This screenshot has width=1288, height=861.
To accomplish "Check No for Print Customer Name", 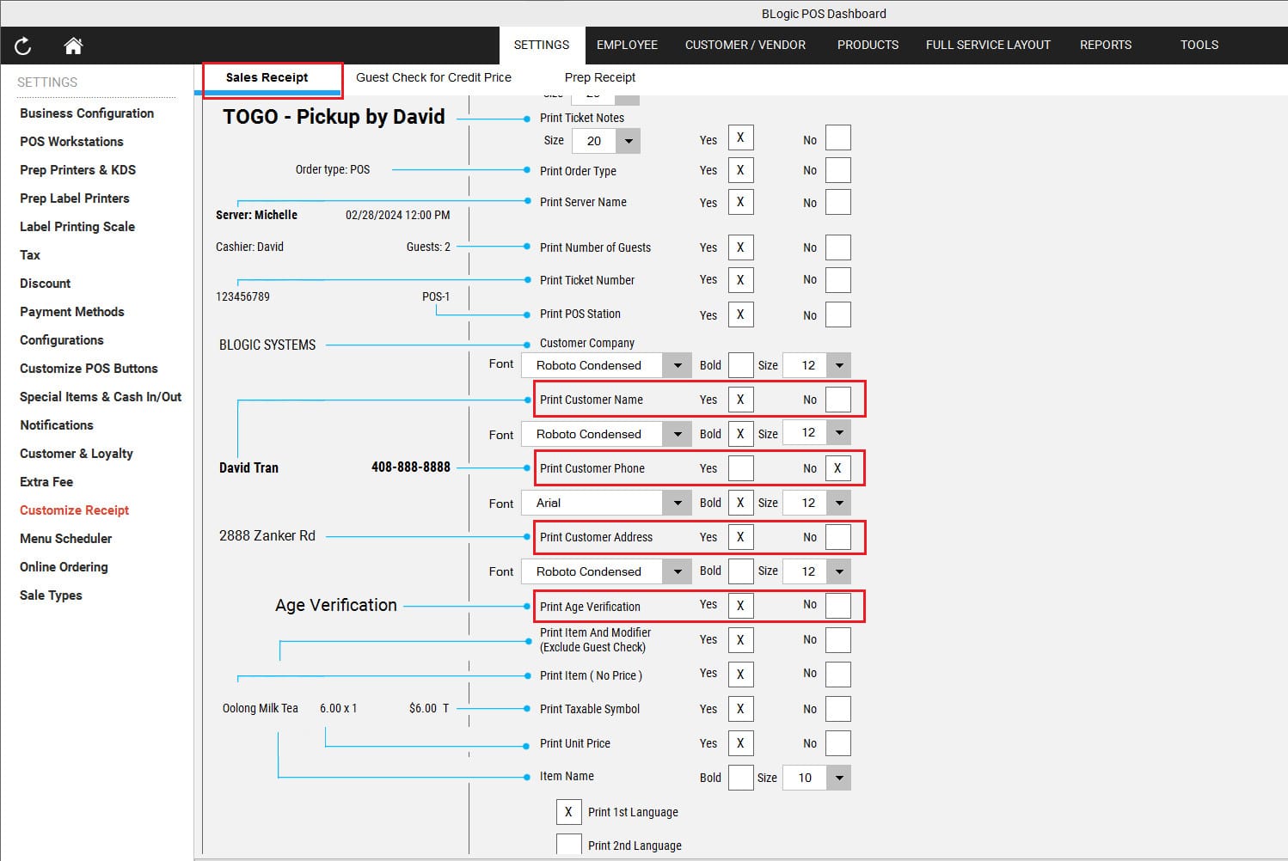I will (837, 400).
